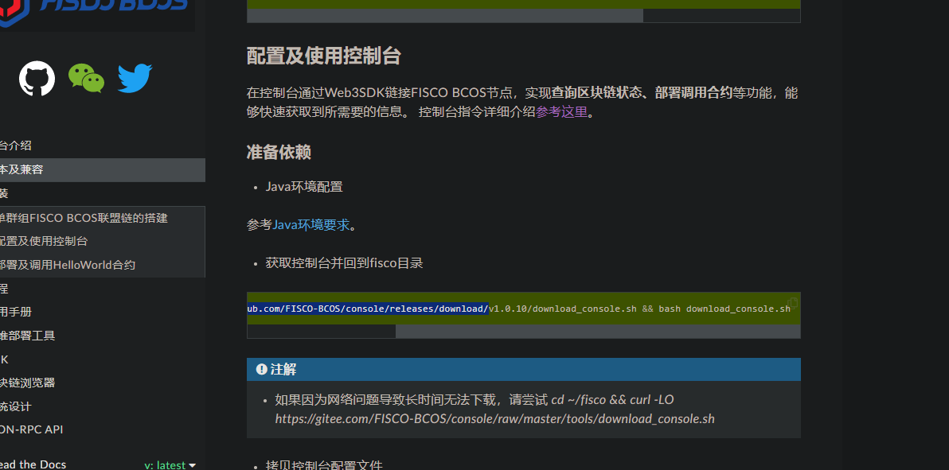Click the bash download_console.sh command text
Viewport: 949px width, 470px height.
coord(724,309)
